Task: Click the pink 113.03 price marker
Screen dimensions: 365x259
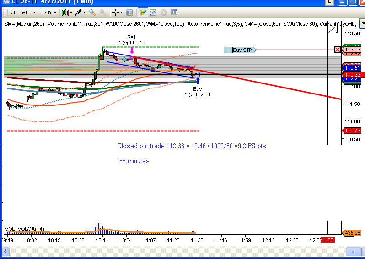Action: coord(353,50)
